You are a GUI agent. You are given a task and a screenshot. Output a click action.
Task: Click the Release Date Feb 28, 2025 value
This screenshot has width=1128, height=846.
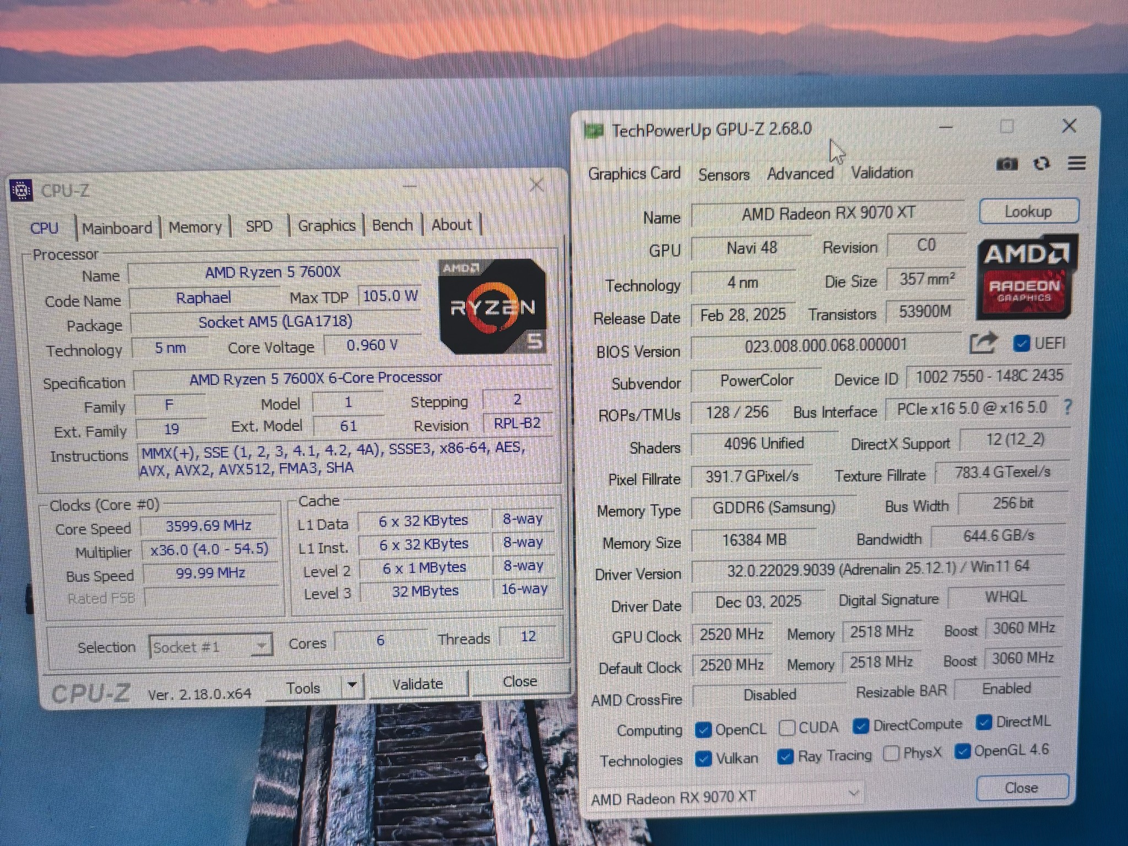pos(742,315)
